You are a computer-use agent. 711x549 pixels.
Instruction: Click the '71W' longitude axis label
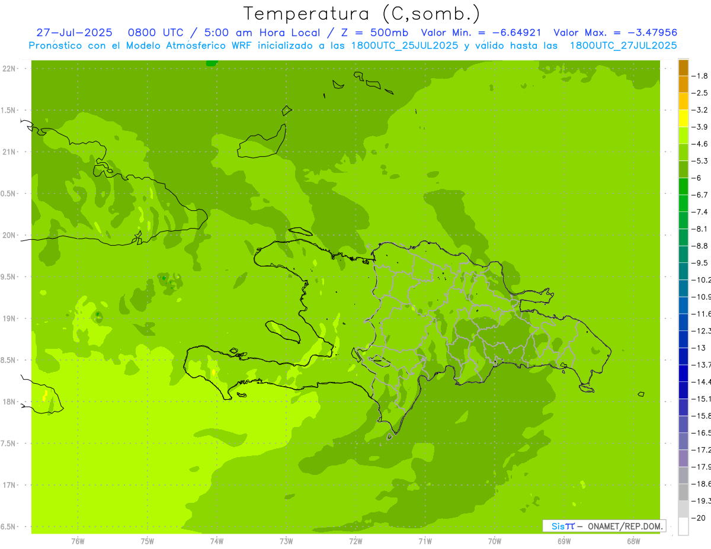click(425, 541)
